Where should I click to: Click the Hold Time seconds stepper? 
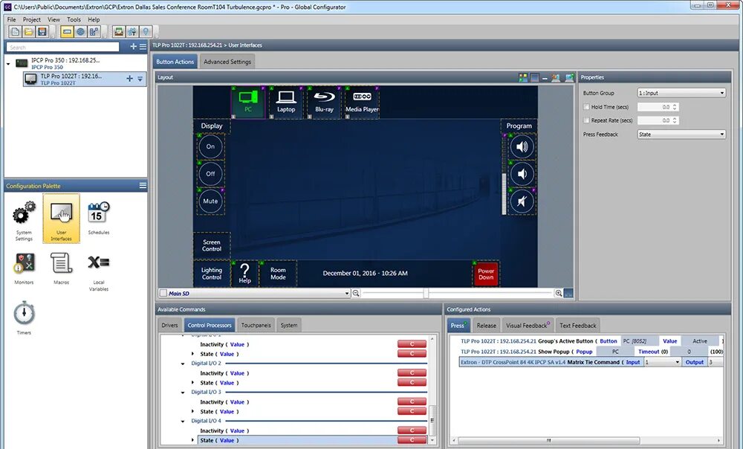coord(675,107)
